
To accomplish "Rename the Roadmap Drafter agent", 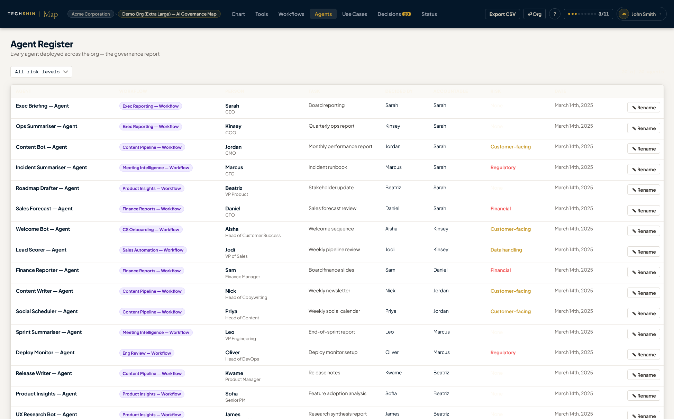I will [644, 190].
